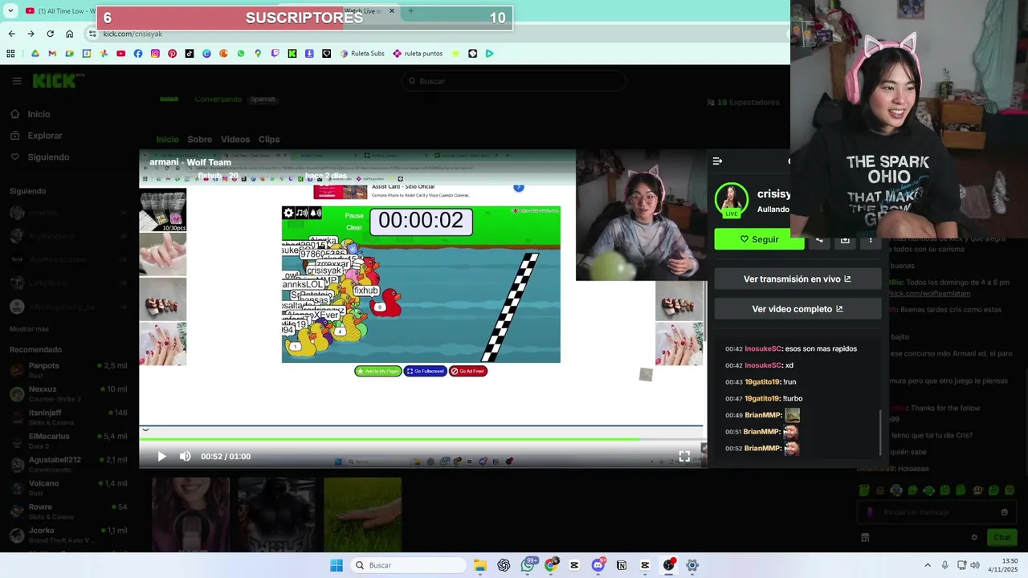Switch to the Sobre channel tab

coord(200,140)
